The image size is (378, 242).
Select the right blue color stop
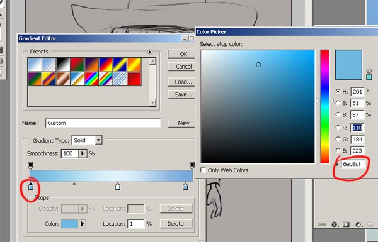185,186
